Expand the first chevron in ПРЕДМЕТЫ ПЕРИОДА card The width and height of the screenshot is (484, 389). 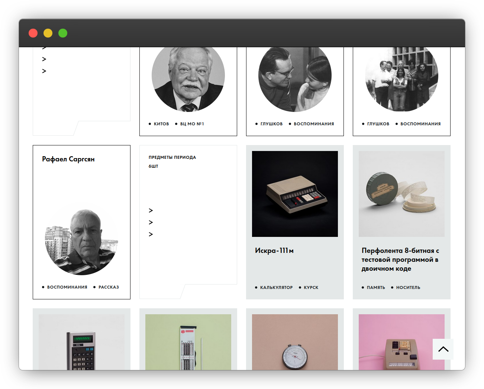click(x=151, y=210)
